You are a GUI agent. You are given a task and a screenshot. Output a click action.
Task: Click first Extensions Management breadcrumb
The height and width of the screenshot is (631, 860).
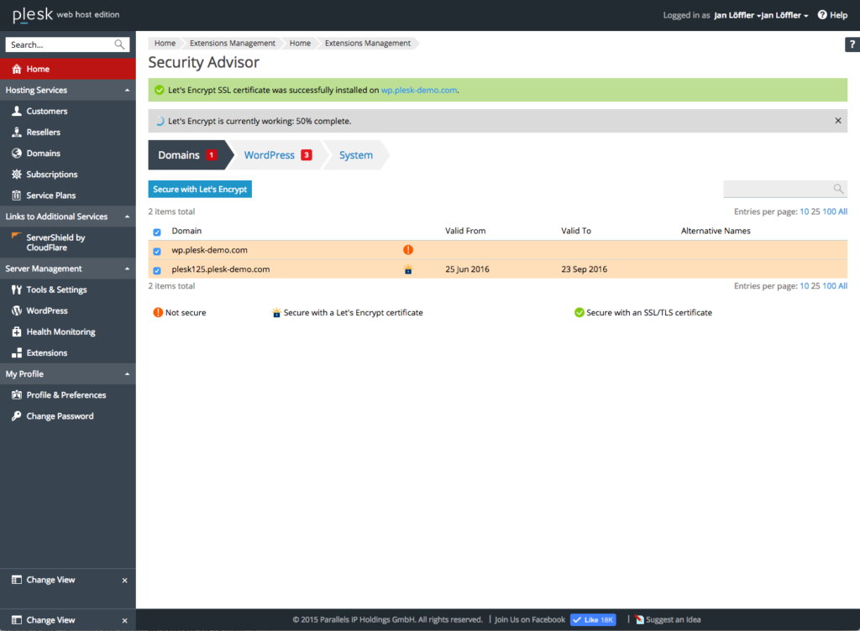pyautogui.click(x=233, y=44)
